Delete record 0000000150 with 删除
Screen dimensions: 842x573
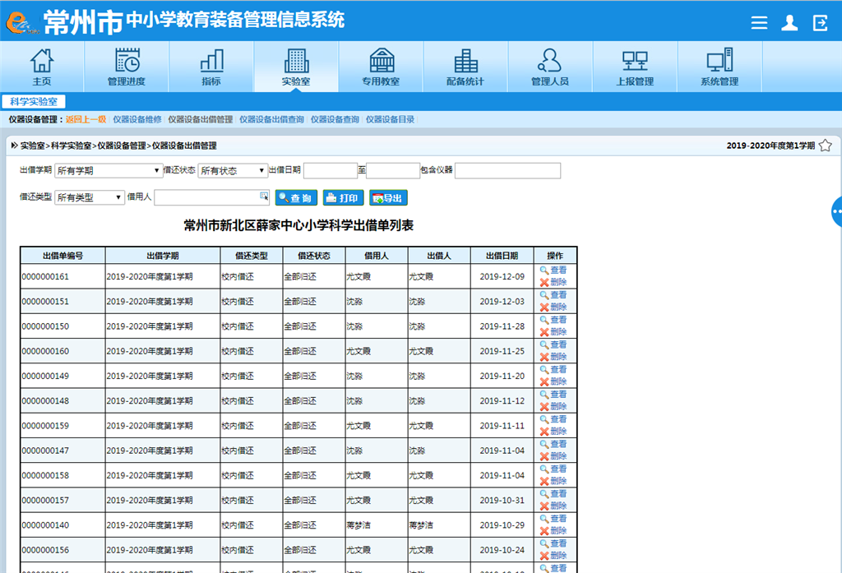553,332
